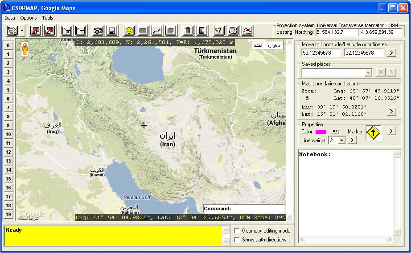The height and width of the screenshot is (253, 411).
Task: Select the polyline drawing tool
Action: 157,31
